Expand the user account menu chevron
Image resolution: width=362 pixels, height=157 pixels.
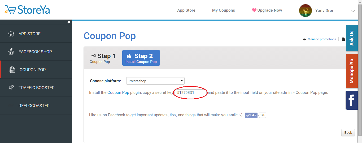pos(353,11)
